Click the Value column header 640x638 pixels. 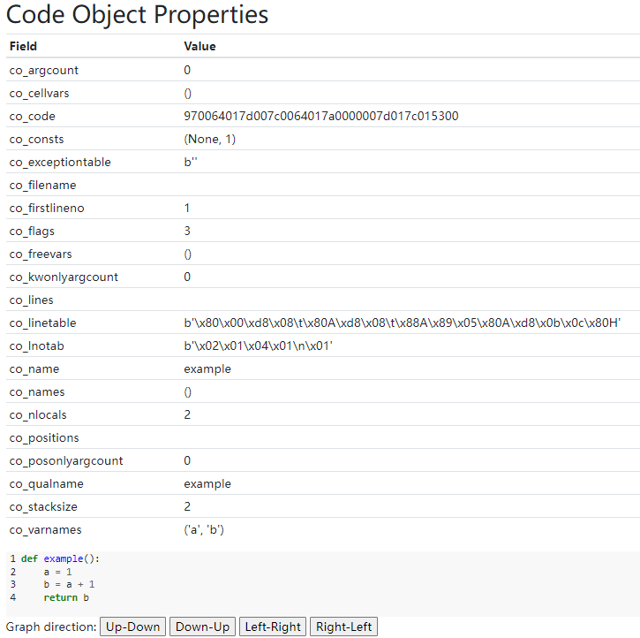coord(200,46)
